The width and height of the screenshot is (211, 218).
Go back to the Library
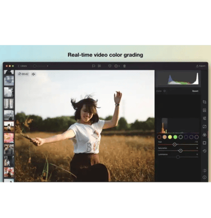point(23,66)
